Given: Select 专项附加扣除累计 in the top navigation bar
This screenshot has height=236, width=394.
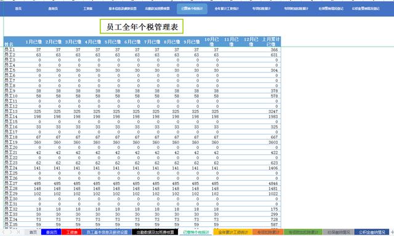Looking at the screenshot, I should tap(296, 9).
